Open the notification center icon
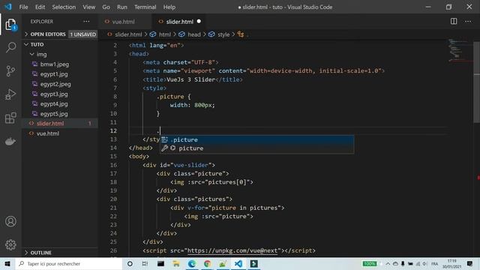This screenshot has width=480, height=270. (470, 263)
